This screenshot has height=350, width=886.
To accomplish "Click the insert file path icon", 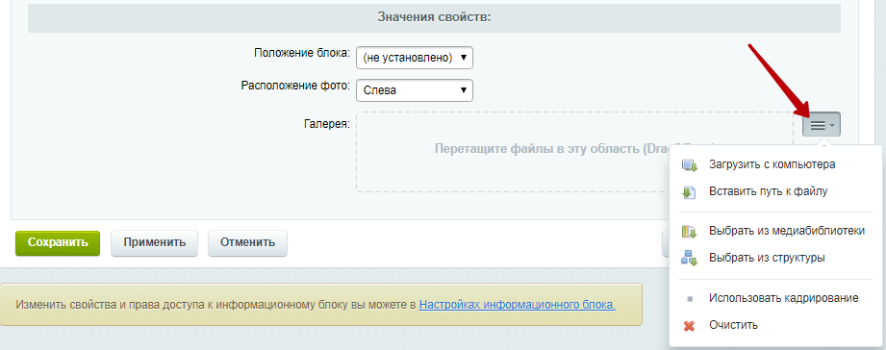I will 689,192.
